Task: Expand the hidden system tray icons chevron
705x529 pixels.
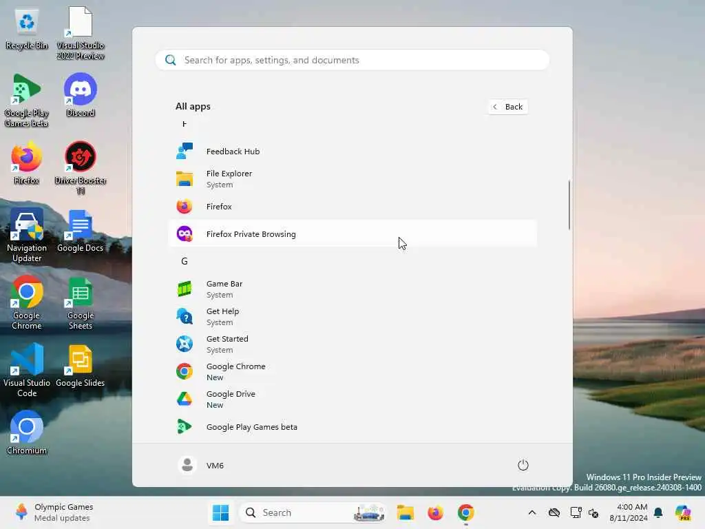Action: tap(532, 512)
